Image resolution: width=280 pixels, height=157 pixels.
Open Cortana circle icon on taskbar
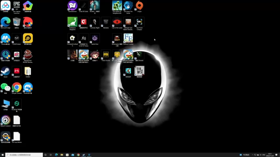pyautogui.click(x=45, y=155)
